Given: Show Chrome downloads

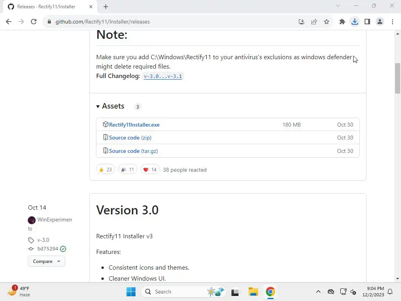Looking at the screenshot, I should pos(355,22).
